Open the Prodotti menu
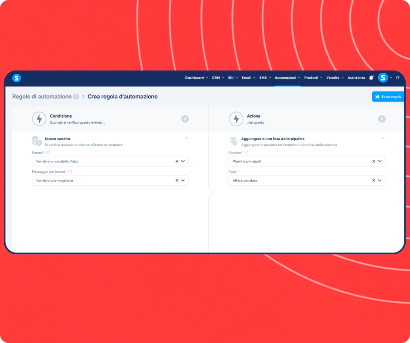The width and height of the screenshot is (410, 343). click(x=313, y=78)
